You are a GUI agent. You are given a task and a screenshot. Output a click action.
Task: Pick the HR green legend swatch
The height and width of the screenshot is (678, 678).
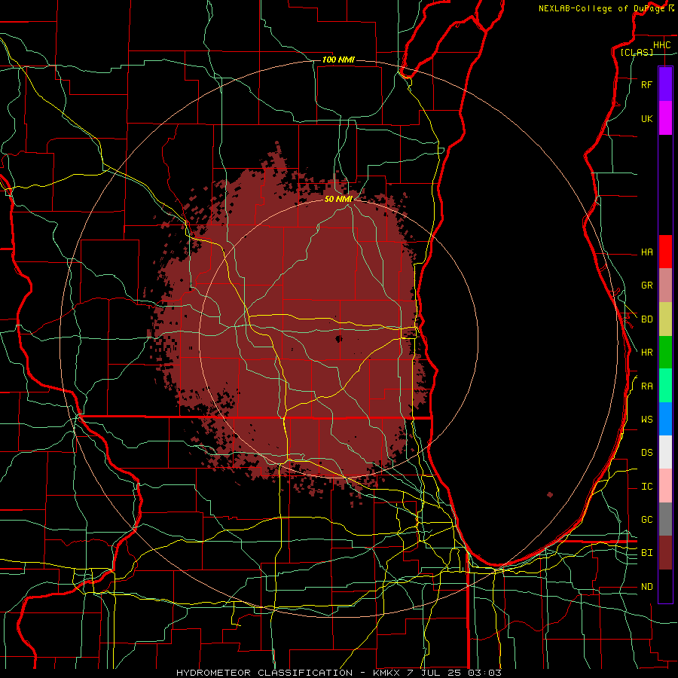665,353
